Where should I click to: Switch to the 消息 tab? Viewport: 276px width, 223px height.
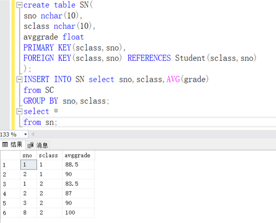(38, 145)
